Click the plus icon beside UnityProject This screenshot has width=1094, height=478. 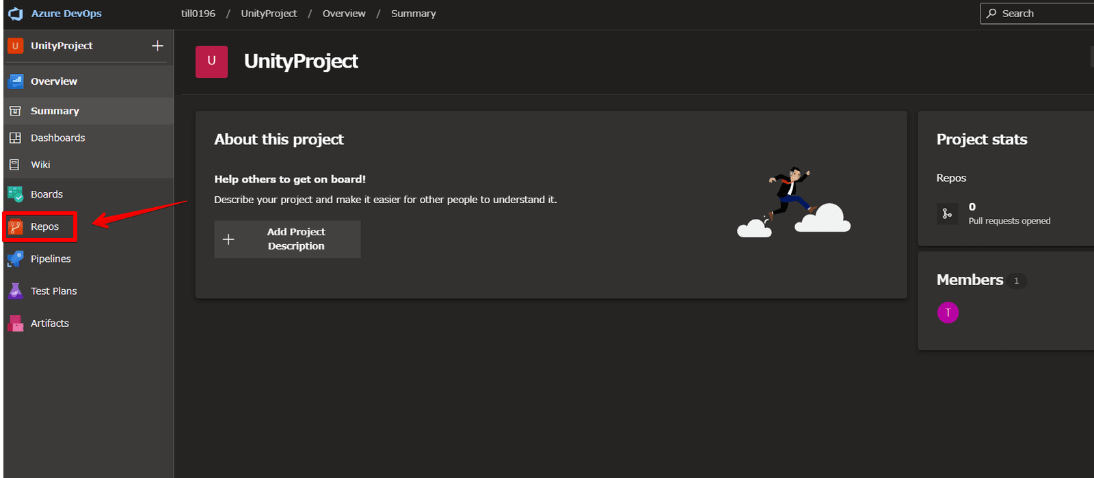[x=157, y=46]
